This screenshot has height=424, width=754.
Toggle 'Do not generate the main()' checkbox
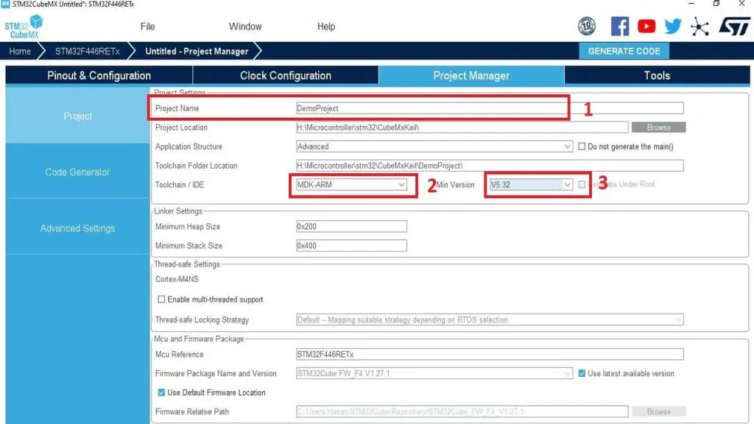click(582, 146)
